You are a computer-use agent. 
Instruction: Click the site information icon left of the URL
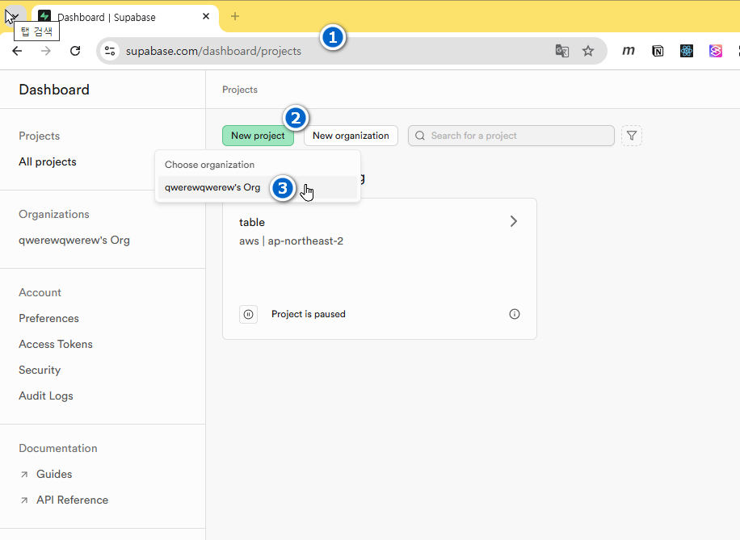tap(111, 51)
